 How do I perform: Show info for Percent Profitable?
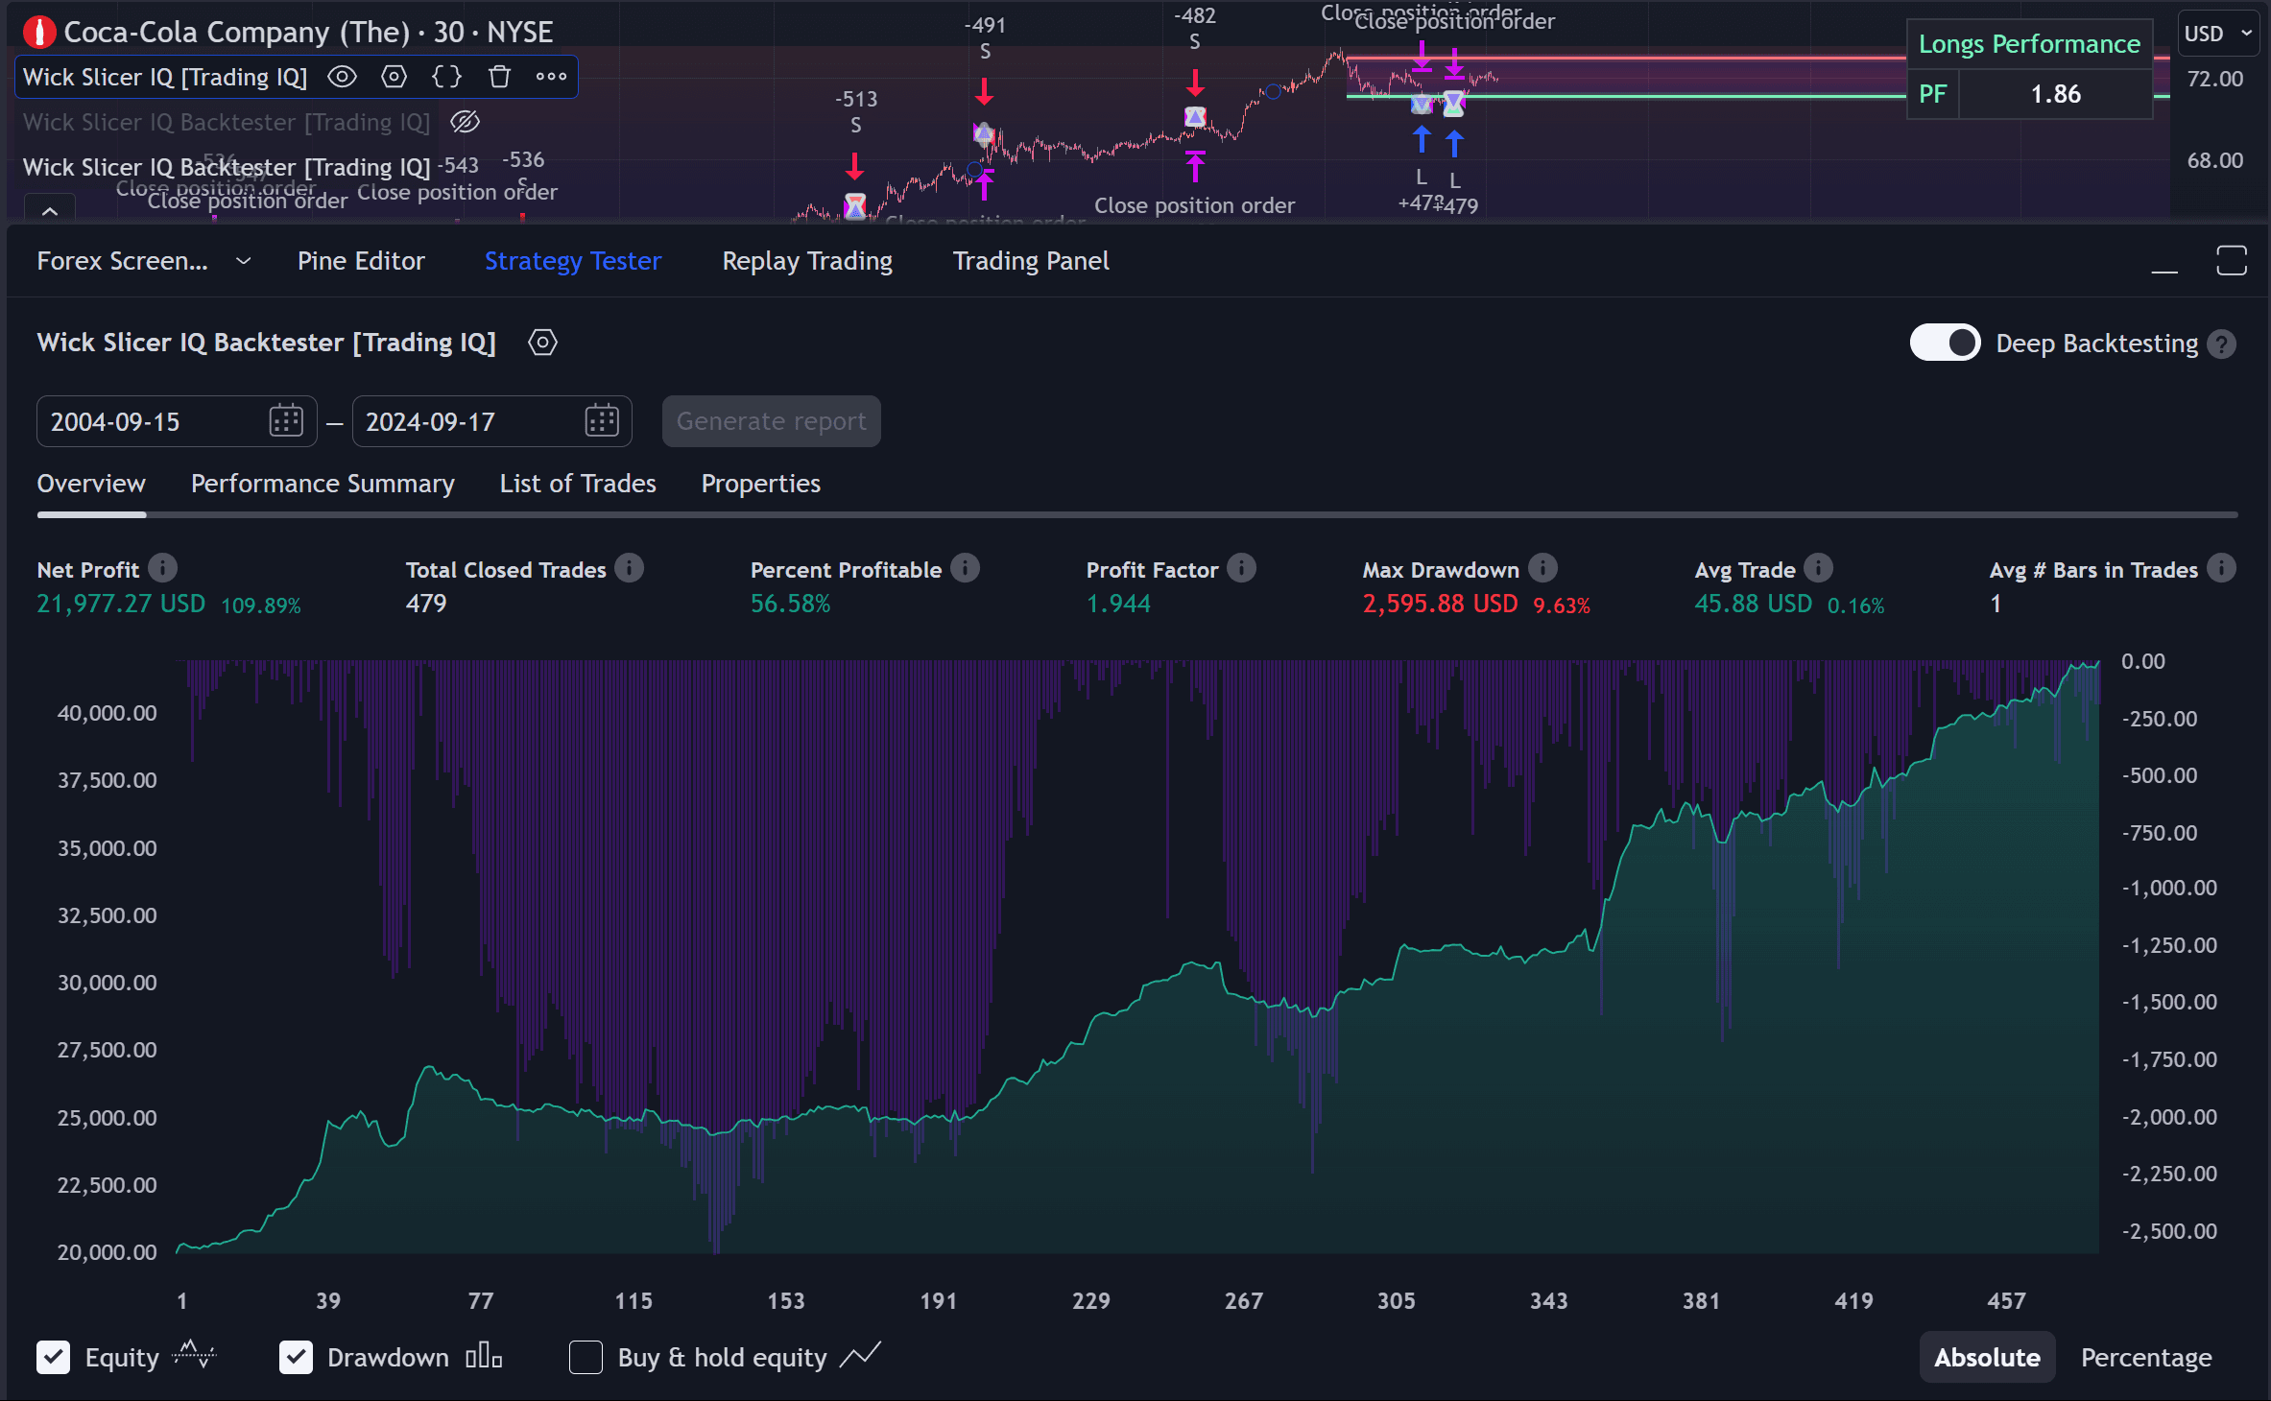[966, 569]
